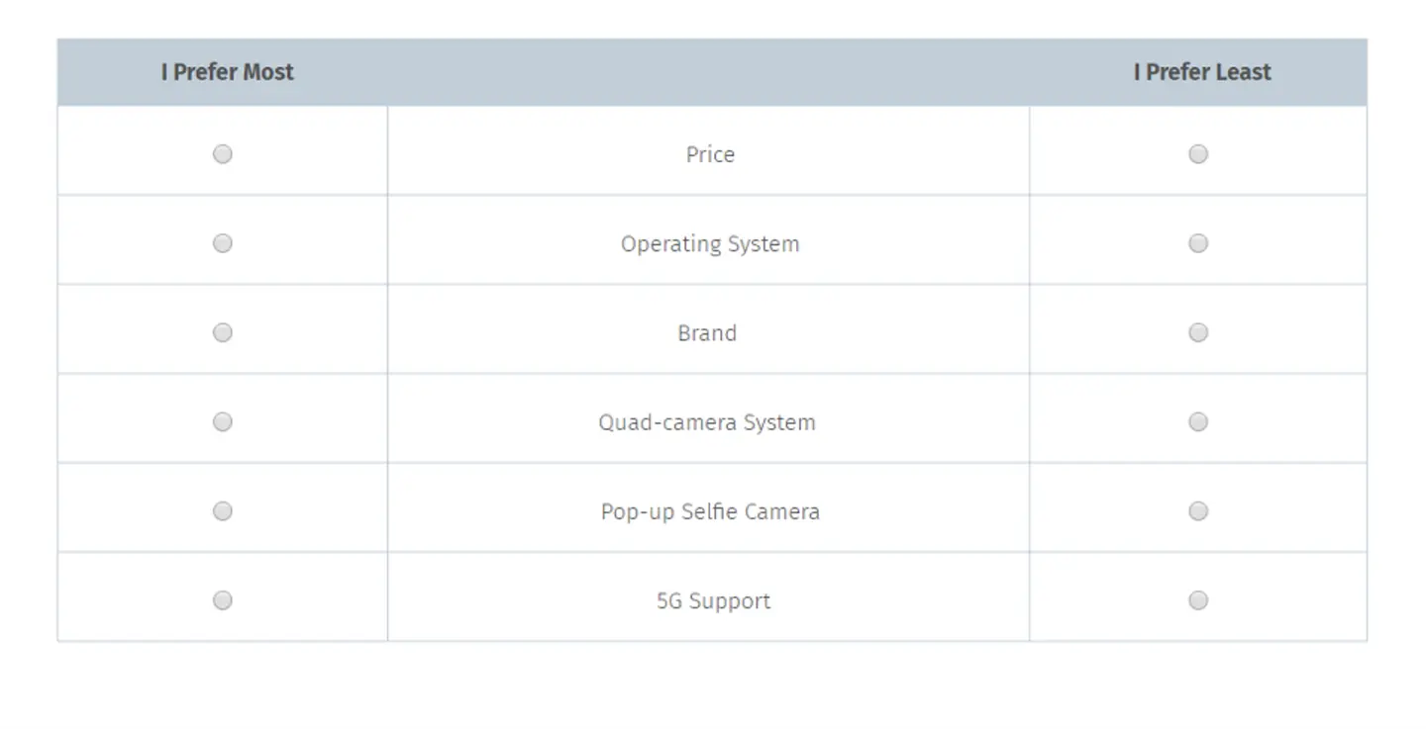
Task: Select Pop-up Selfie Camera as most preferred
Action: (223, 511)
